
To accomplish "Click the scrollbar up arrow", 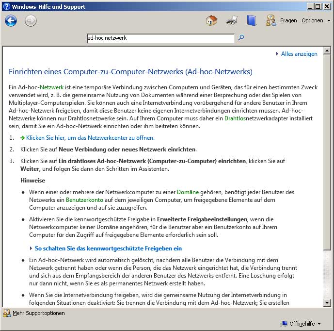I will [x=327, y=50].
